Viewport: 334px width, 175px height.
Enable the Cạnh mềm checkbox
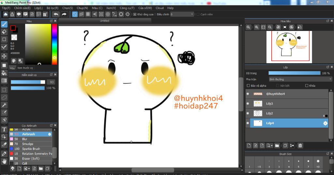[x=198, y=14]
